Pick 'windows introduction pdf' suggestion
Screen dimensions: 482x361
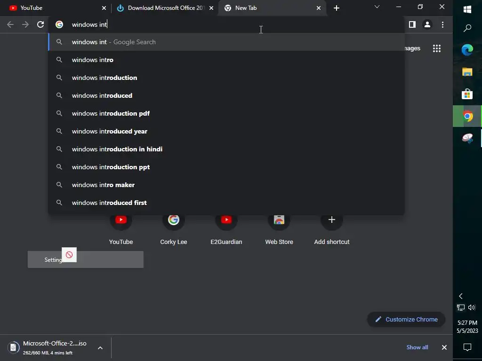click(226, 113)
